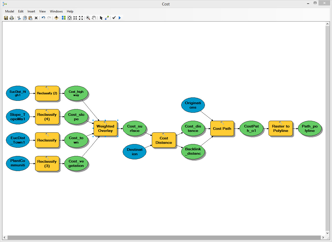
Task: Run the model with the blue play icon
Action: pyautogui.click(x=120, y=18)
